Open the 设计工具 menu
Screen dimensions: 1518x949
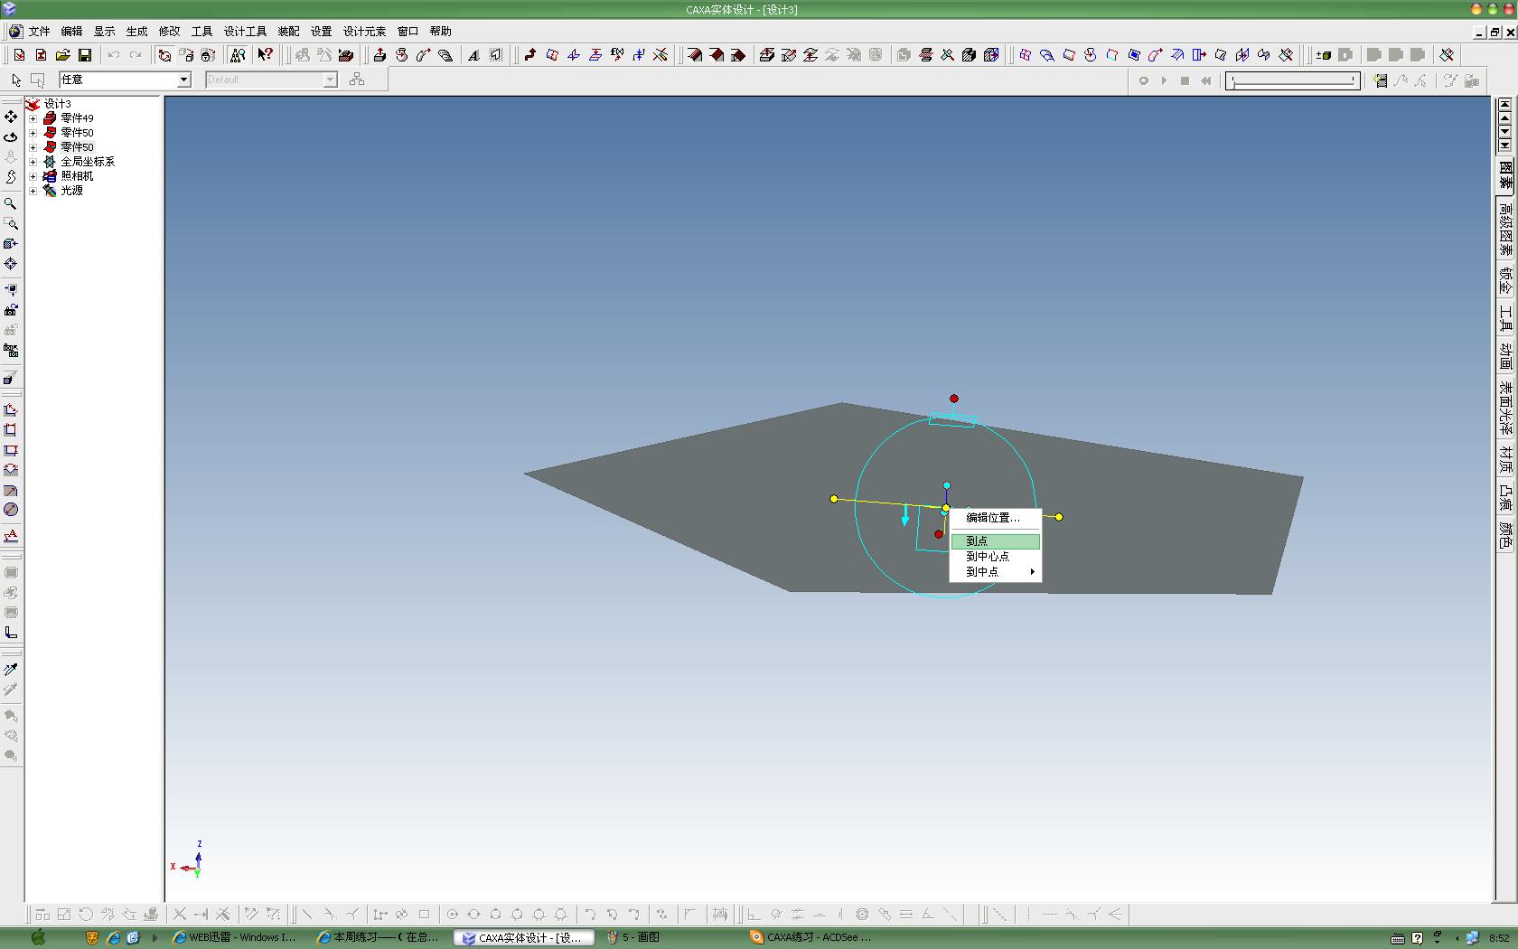[x=245, y=32]
